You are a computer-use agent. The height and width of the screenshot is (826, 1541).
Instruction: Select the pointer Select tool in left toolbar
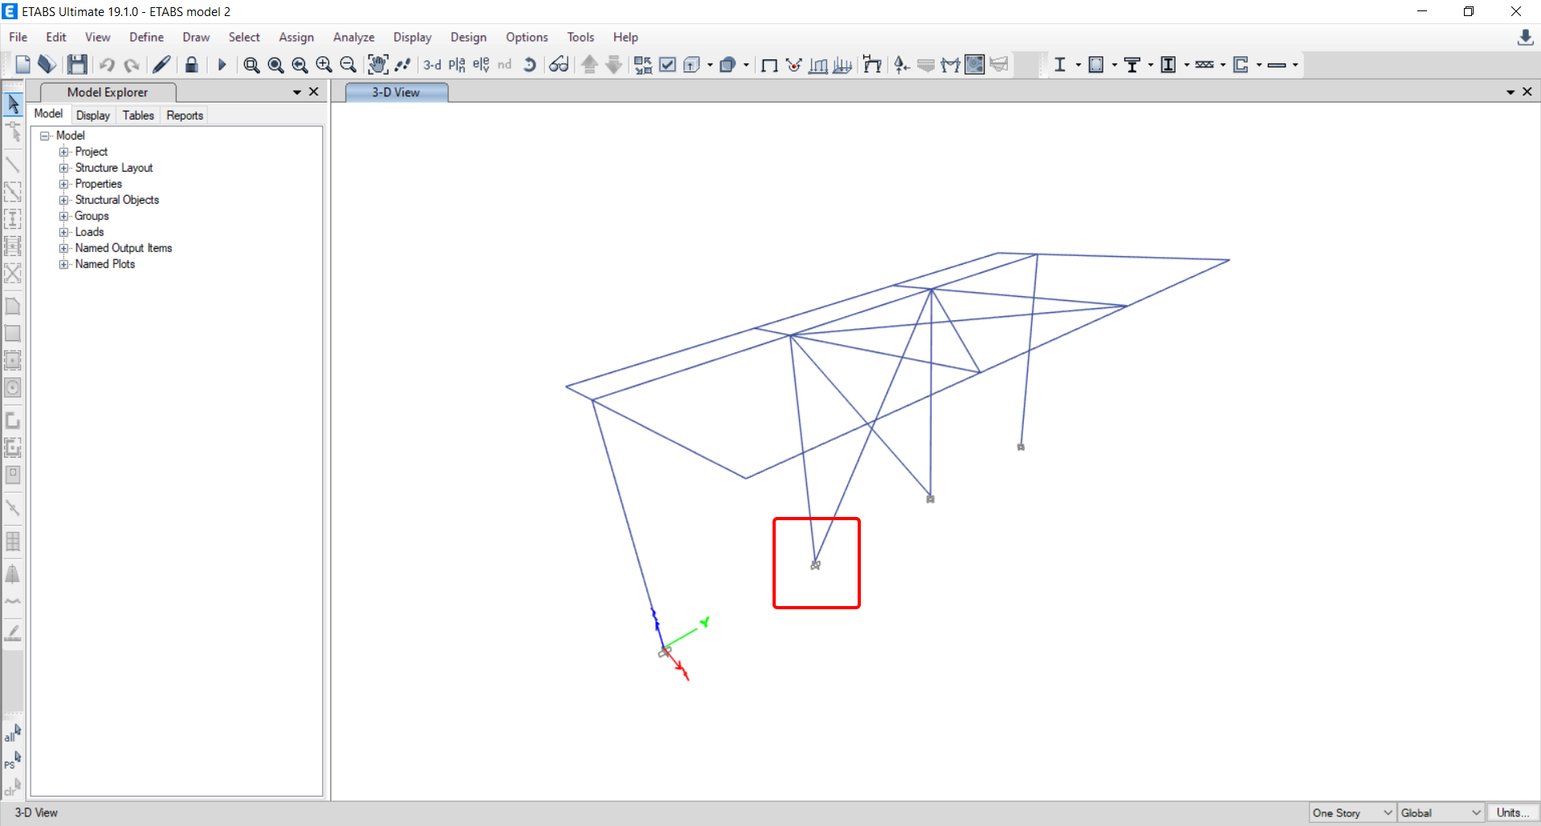click(13, 104)
